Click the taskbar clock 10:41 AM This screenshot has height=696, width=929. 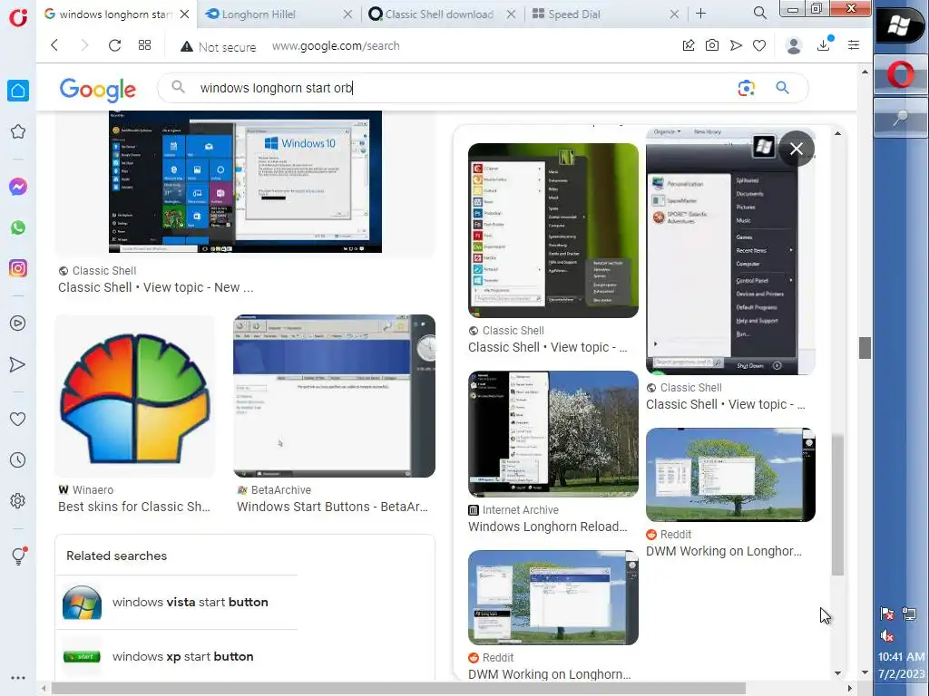[901, 657]
